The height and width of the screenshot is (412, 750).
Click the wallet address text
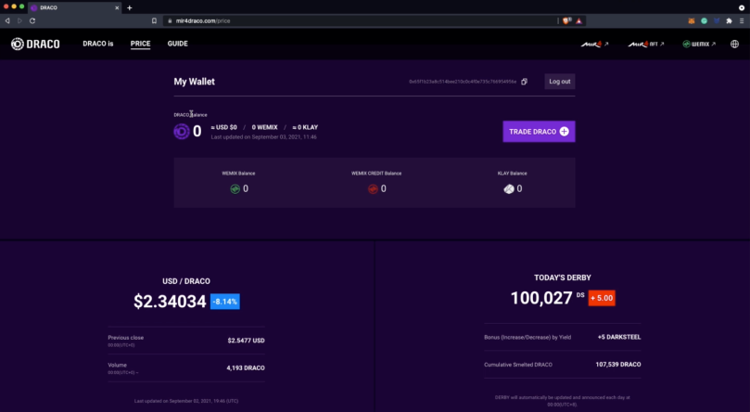click(463, 82)
